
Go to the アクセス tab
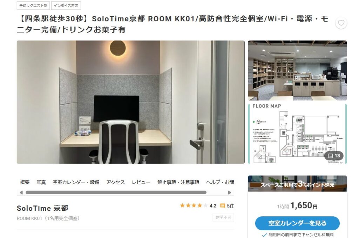point(116,182)
